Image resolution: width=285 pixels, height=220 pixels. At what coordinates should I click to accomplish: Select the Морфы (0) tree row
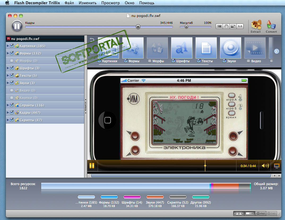tap(45, 61)
